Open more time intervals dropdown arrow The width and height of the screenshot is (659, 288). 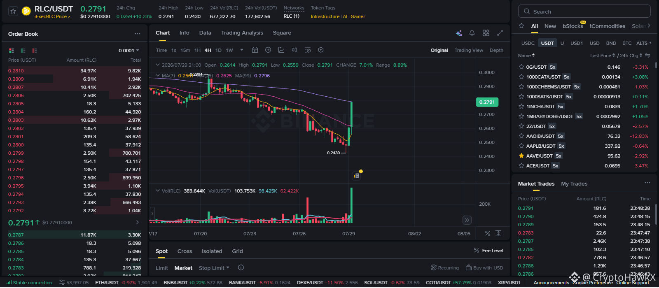(x=242, y=50)
